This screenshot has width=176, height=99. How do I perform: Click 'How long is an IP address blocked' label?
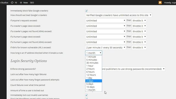point(37,53)
